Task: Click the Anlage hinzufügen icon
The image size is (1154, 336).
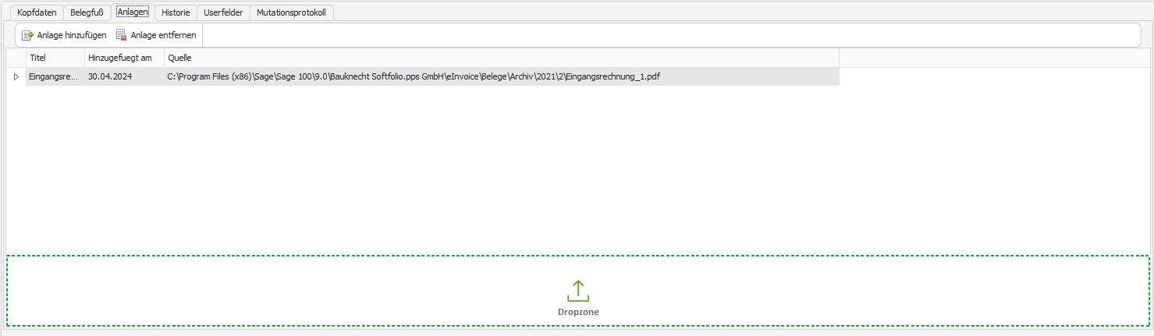Action: coord(27,35)
